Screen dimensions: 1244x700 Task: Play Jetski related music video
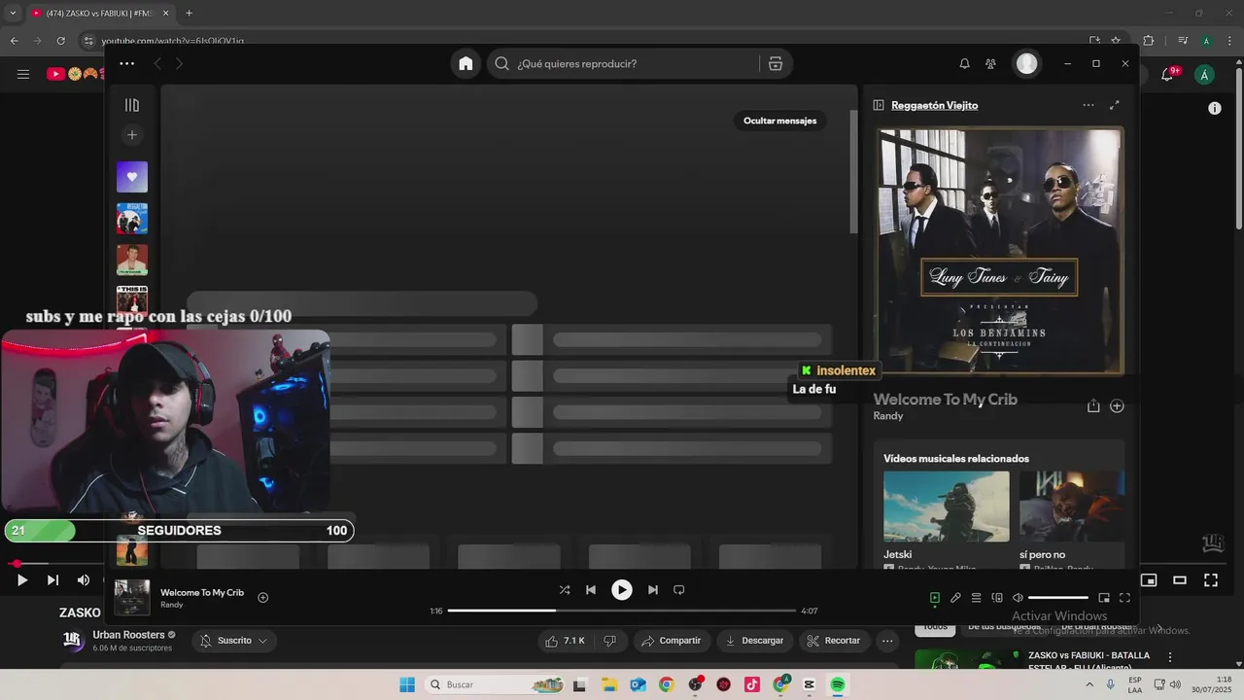point(947,507)
